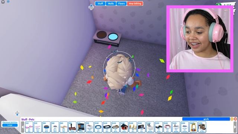Select the red dog house item

click(x=124, y=127)
